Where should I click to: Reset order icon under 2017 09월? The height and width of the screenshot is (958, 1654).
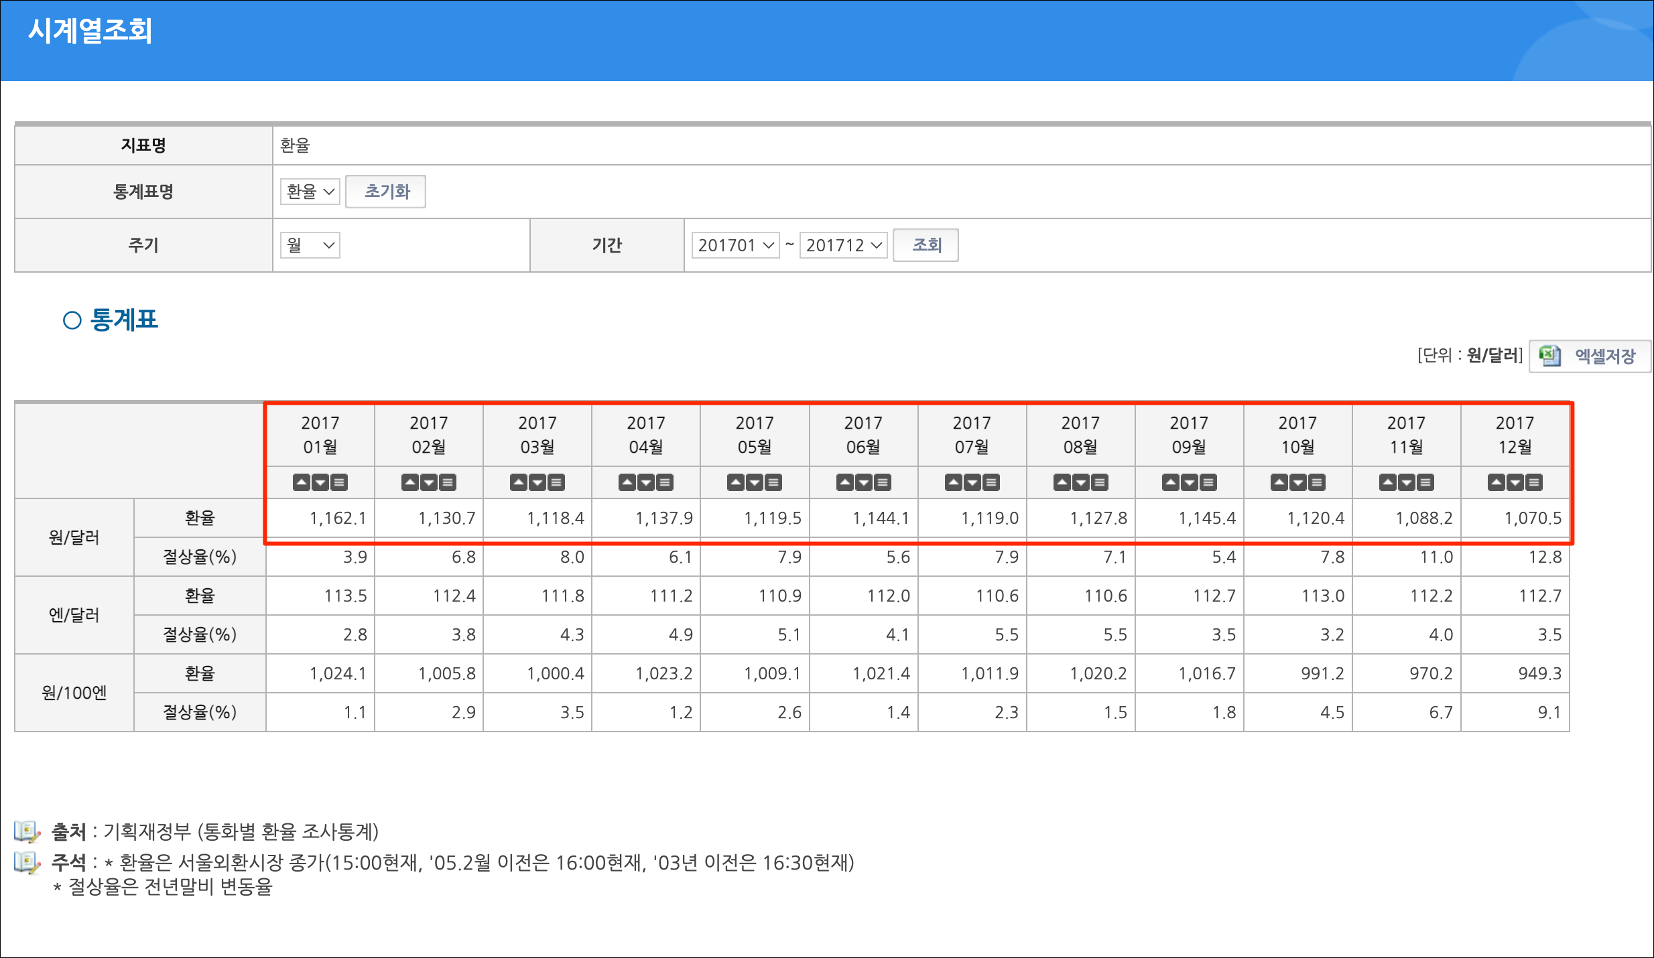(1208, 482)
